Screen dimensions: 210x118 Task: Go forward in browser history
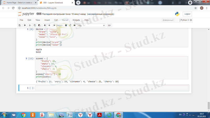click(8, 8)
